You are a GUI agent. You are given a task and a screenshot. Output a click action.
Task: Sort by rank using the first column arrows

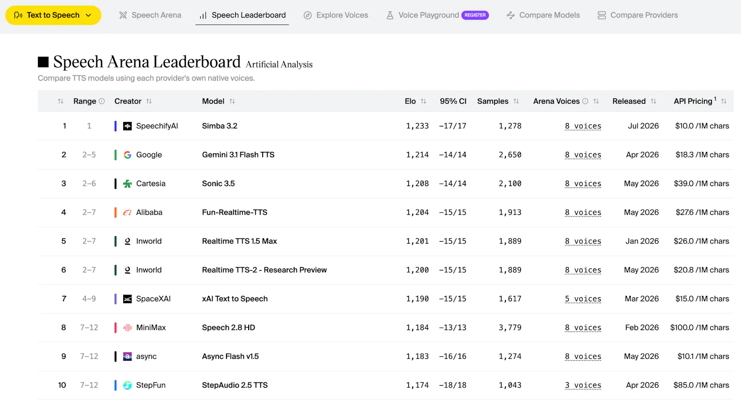(61, 101)
